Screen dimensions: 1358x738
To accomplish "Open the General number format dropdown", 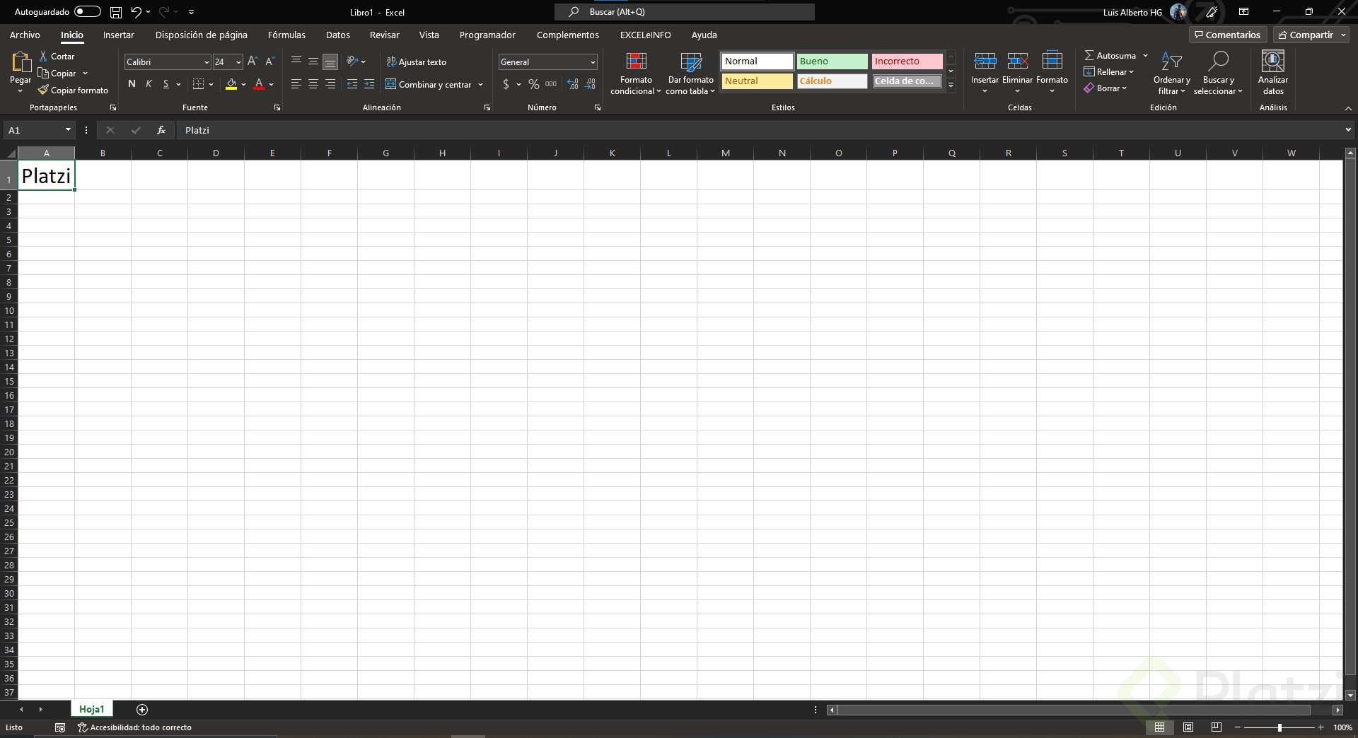I will pos(592,62).
